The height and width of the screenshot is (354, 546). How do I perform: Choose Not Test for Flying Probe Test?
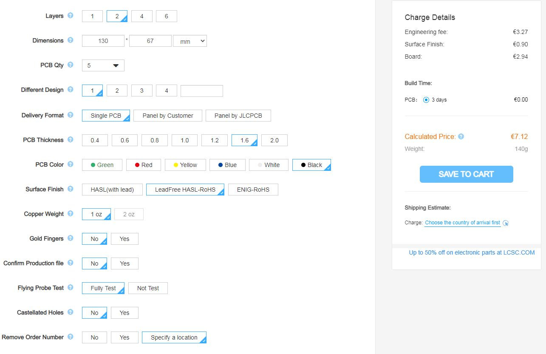pyautogui.click(x=148, y=288)
